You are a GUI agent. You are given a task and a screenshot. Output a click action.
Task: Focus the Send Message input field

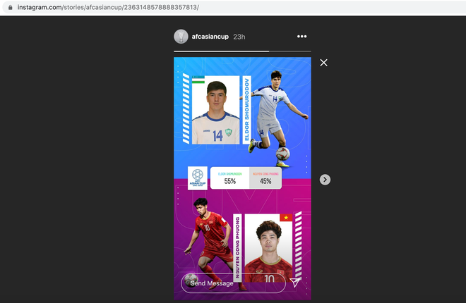pyautogui.click(x=233, y=283)
